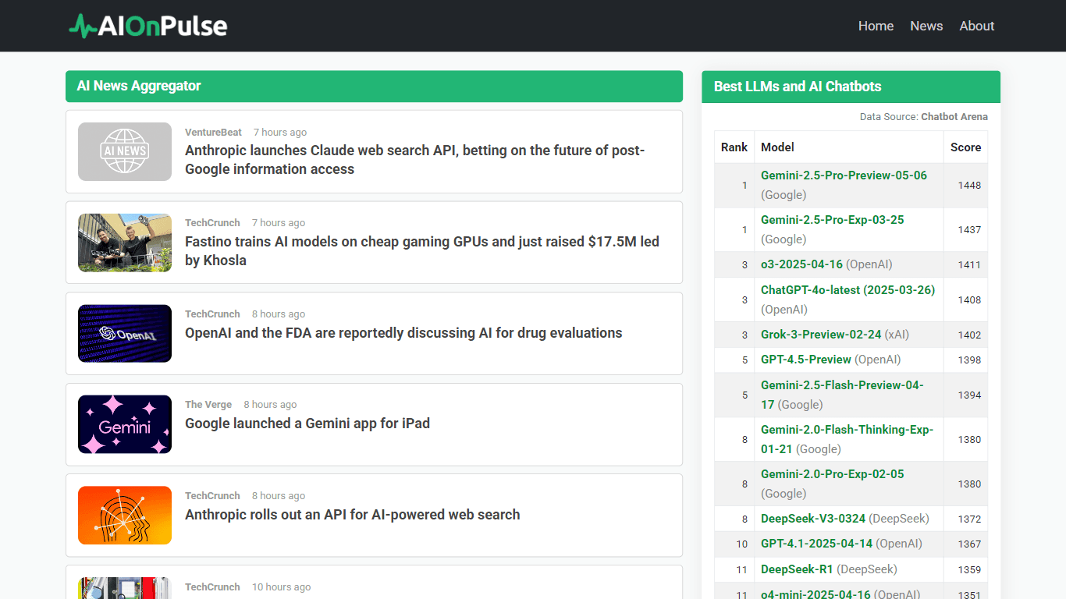Screen dimensions: 1066x599
Task: Click the AI News Aggregator heading
Action: [139, 86]
